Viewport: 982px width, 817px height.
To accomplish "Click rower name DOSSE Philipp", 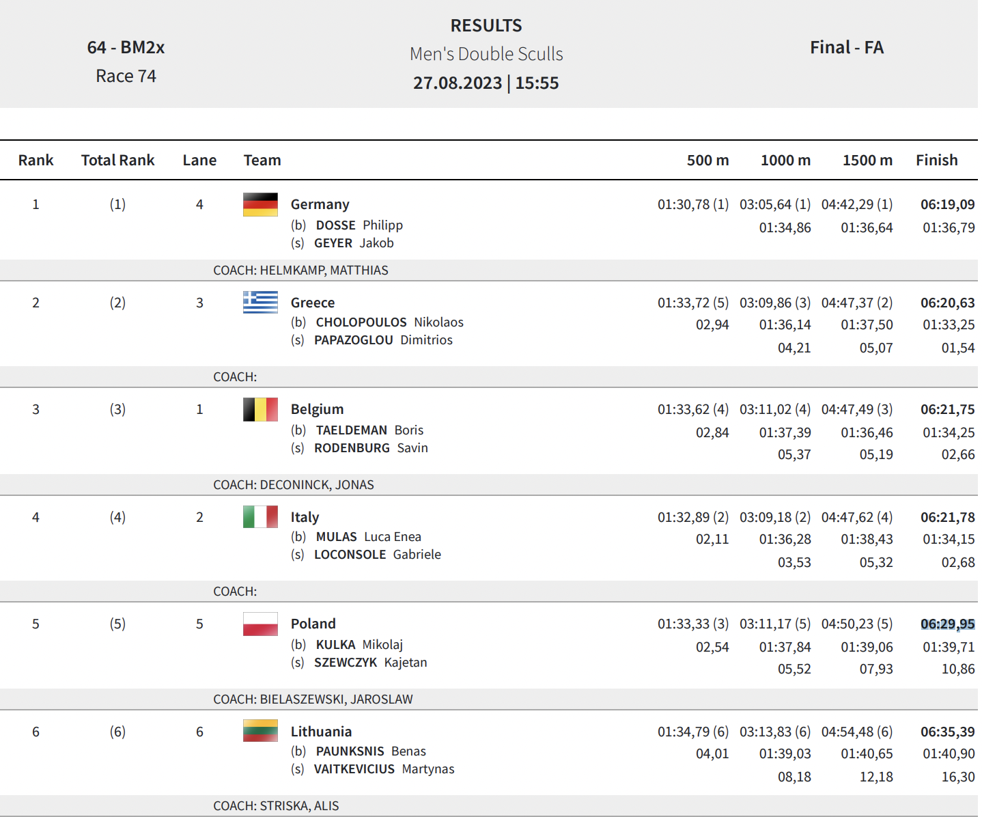I will [x=359, y=225].
